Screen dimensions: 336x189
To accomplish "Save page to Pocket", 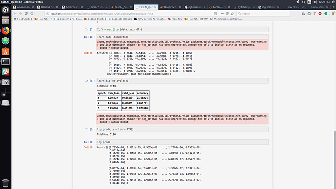I will coord(227,14).
